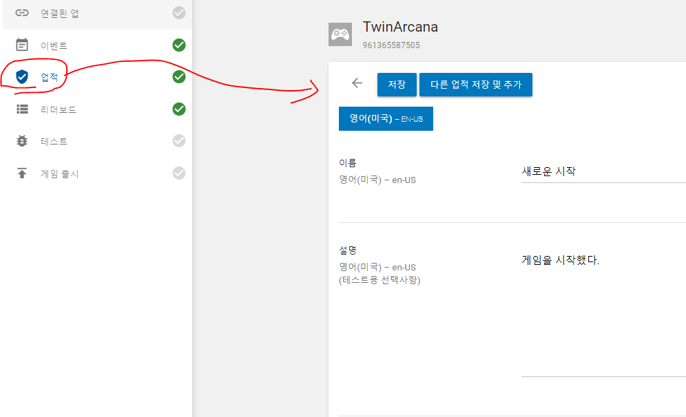Click the gamepad icon next to TwinArcana
Image resolution: width=686 pixels, height=417 pixels.
[340, 34]
